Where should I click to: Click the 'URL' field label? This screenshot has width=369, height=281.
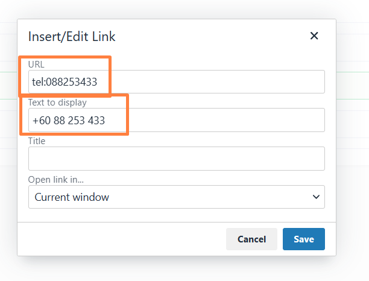click(x=36, y=65)
